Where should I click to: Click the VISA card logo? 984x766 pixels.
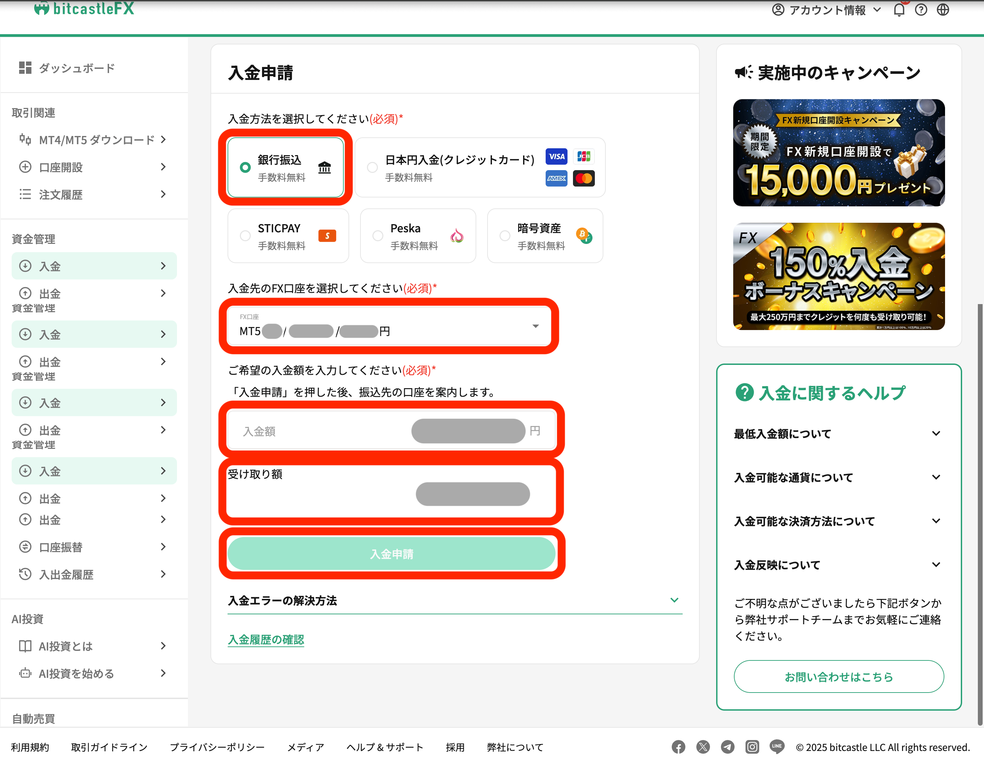click(x=557, y=156)
